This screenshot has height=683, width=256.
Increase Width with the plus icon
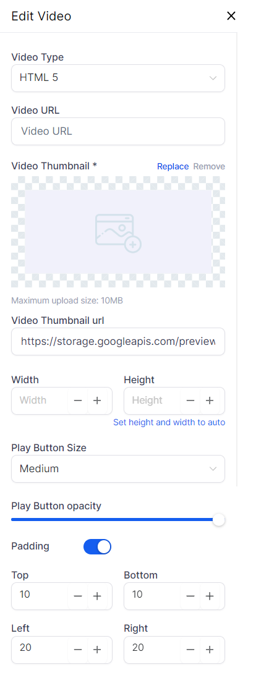pyautogui.click(x=97, y=401)
